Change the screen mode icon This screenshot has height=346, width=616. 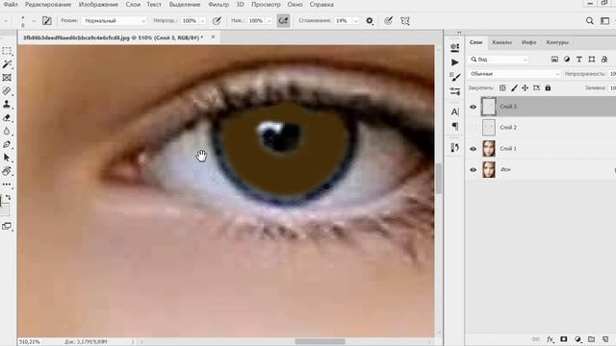coord(7,227)
